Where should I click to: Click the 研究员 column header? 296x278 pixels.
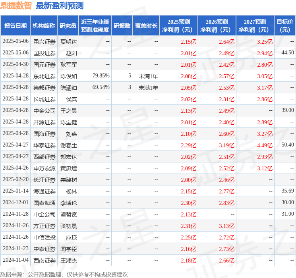point(68,26)
